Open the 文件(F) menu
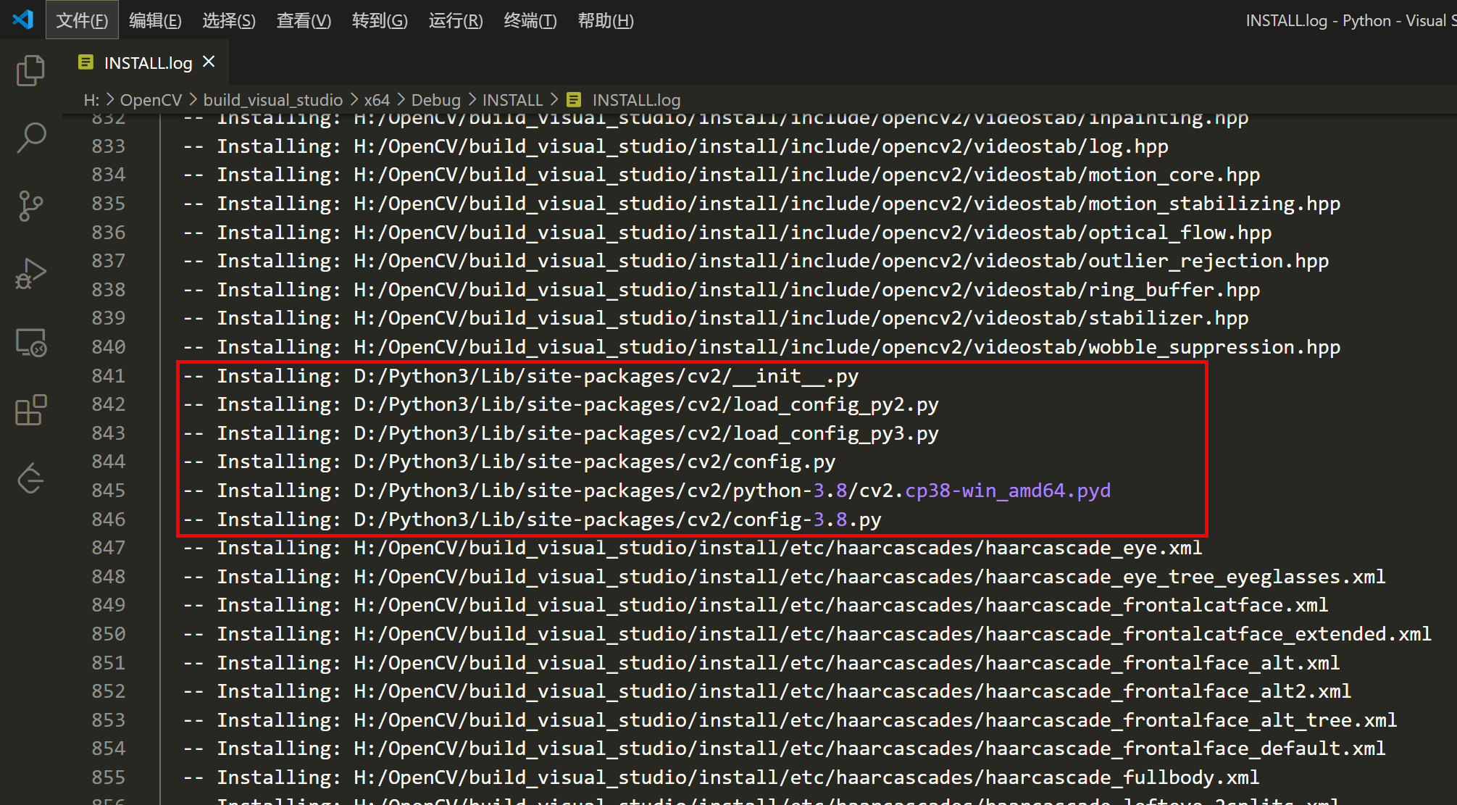The height and width of the screenshot is (805, 1457). click(x=82, y=20)
